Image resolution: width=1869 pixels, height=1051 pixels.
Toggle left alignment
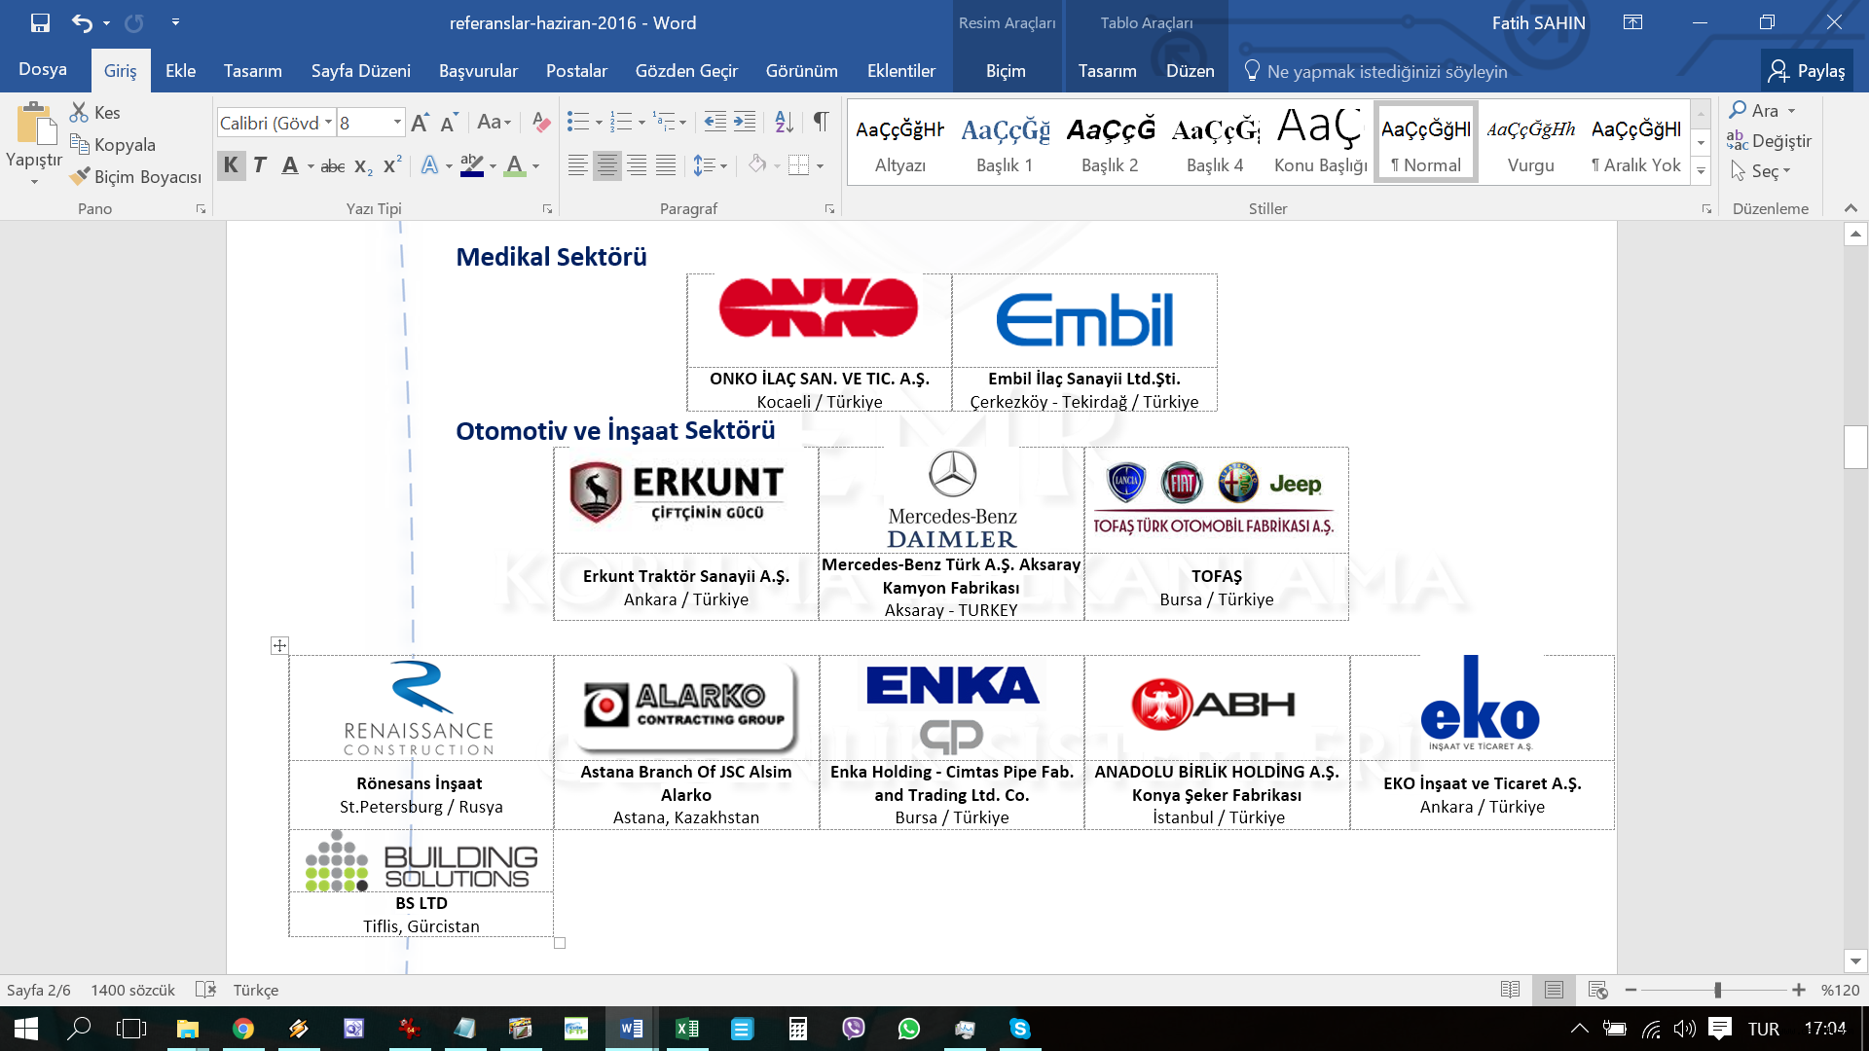[578, 166]
